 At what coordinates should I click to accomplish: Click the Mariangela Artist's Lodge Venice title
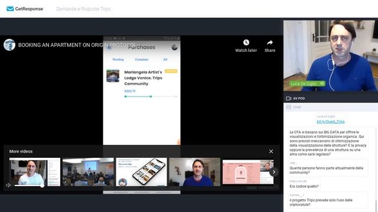[143, 78]
